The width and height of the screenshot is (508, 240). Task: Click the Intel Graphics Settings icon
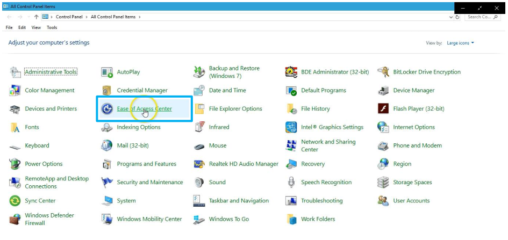coord(291,127)
